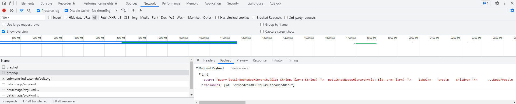Screen dimensions: 516x104
Task: Expand the variables object
Action: tap(202, 85)
